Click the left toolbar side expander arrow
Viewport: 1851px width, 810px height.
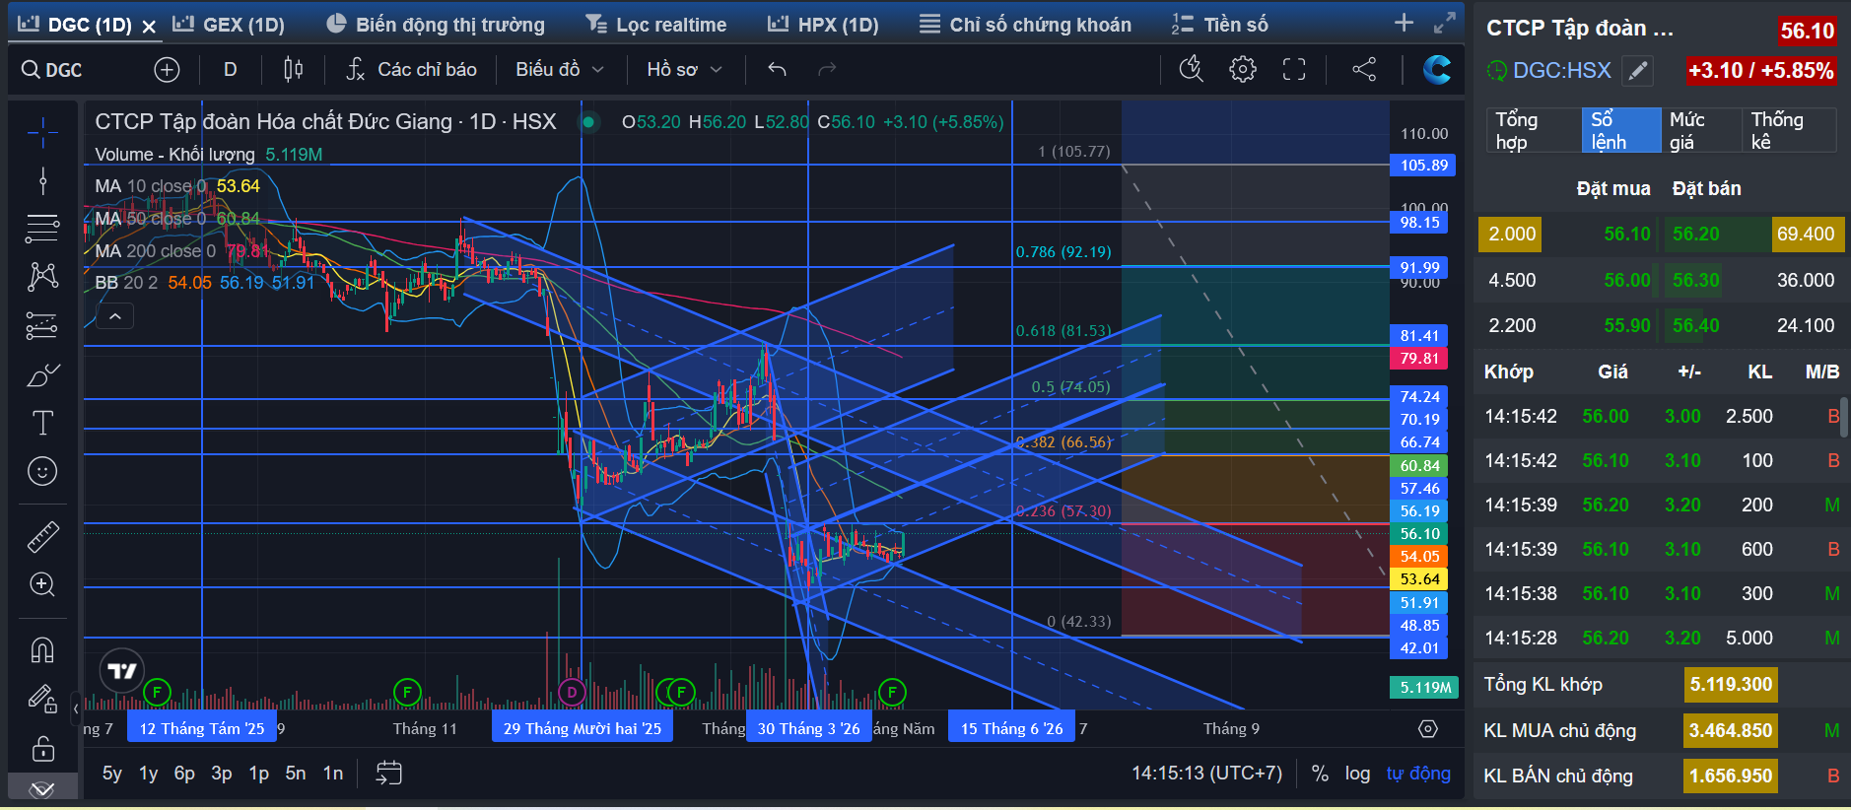pyautogui.click(x=76, y=708)
